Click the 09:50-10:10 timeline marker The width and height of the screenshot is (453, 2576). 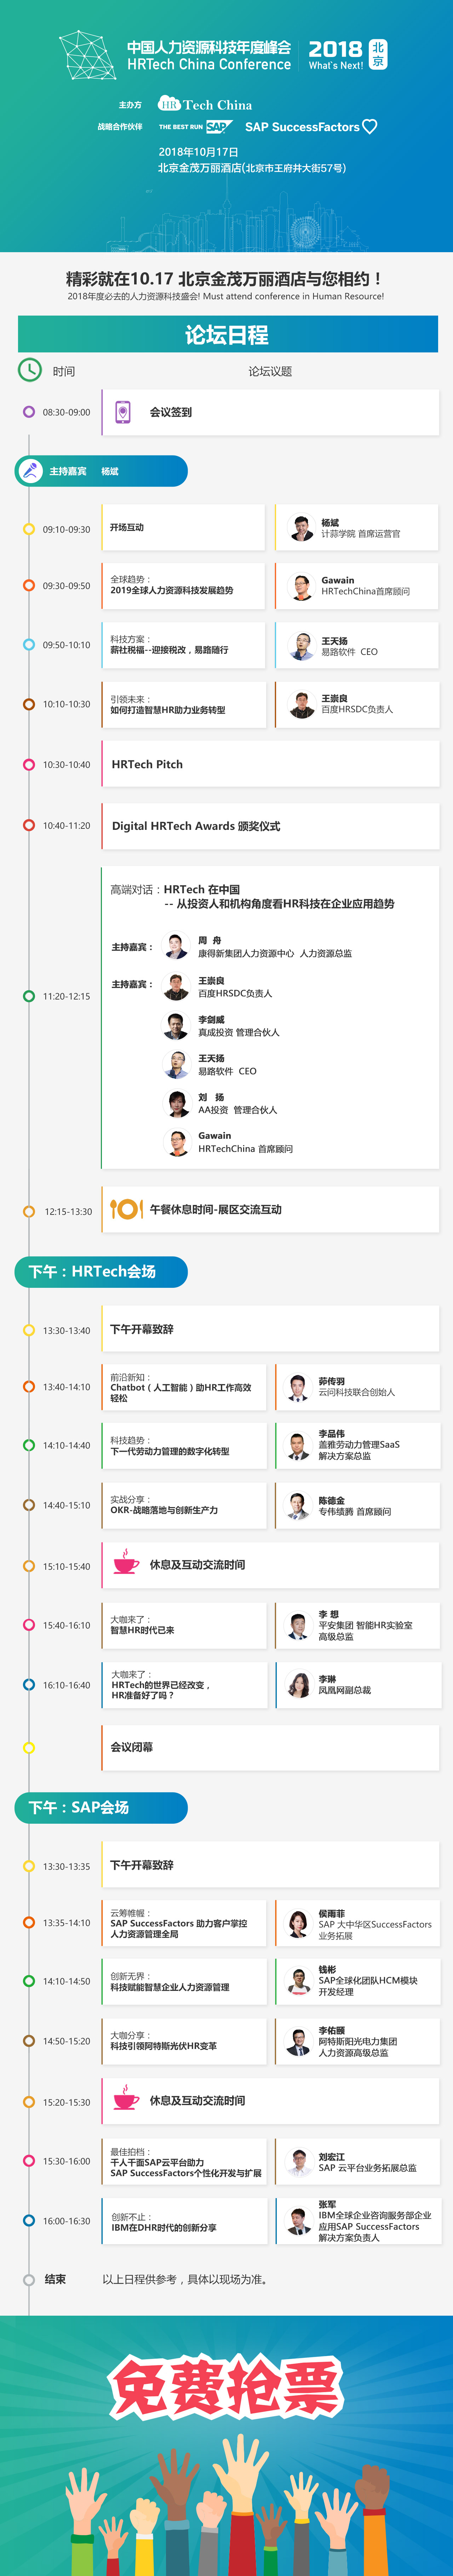coord(29,645)
